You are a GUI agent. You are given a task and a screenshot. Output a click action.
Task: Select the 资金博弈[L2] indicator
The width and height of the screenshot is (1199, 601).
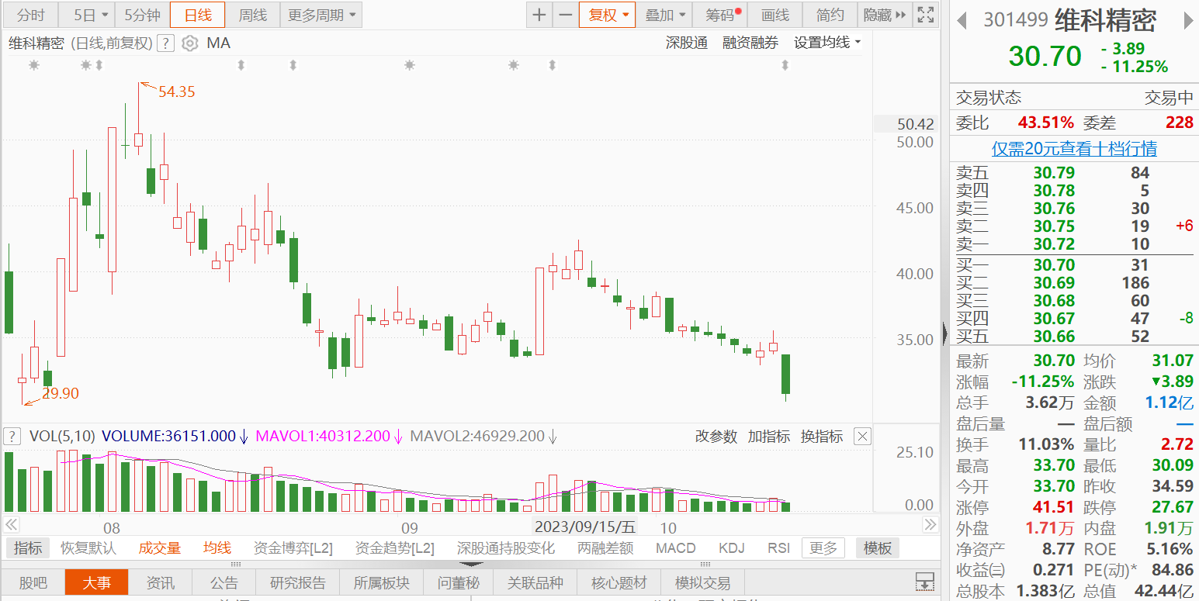(293, 548)
